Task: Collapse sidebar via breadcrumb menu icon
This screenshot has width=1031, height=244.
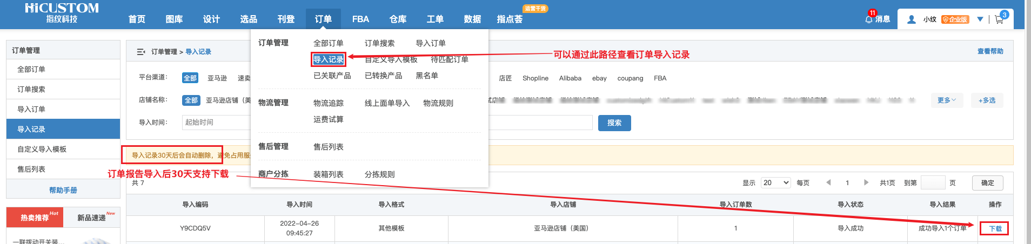Action: (141, 52)
